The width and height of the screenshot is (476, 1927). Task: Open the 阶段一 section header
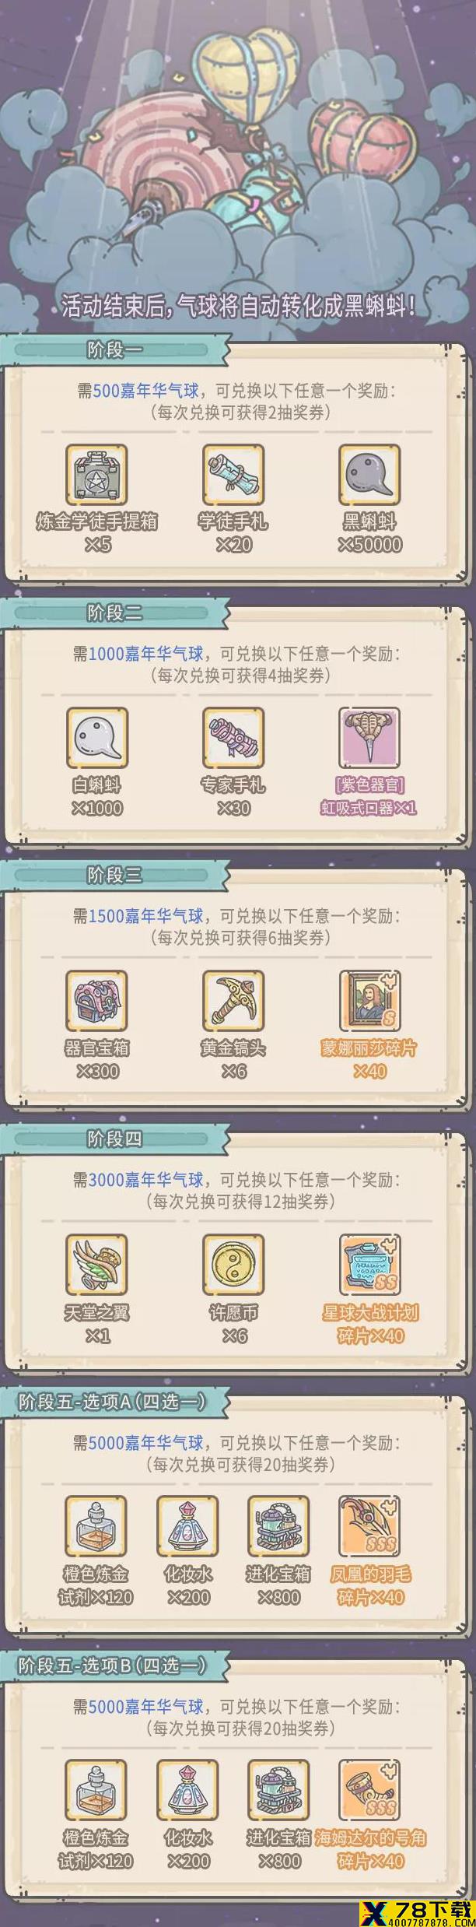tap(115, 350)
